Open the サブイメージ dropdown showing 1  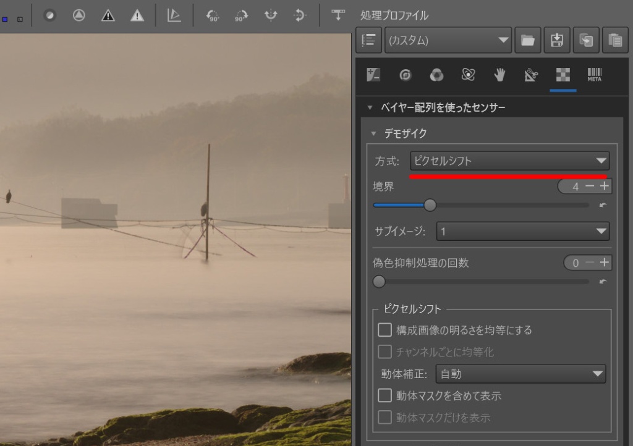pyautogui.click(x=523, y=231)
